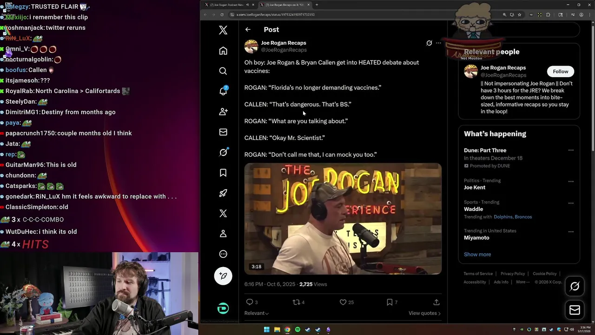Click the 2,725 Views count
Image resolution: width=595 pixels, height=335 pixels.
pos(313,284)
